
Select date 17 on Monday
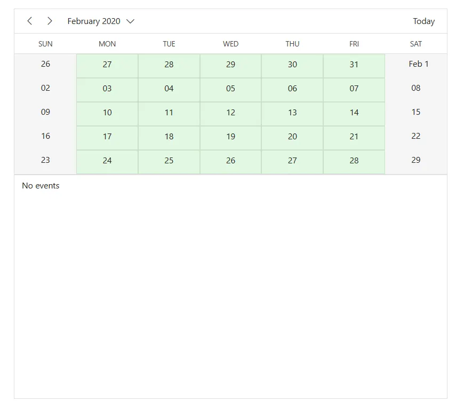pyautogui.click(x=107, y=138)
